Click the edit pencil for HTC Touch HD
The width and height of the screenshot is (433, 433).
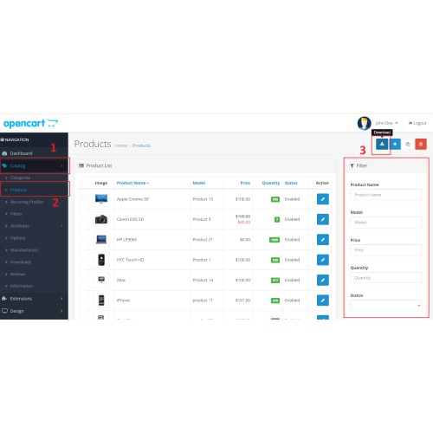pyautogui.click(x=323, y=260)
